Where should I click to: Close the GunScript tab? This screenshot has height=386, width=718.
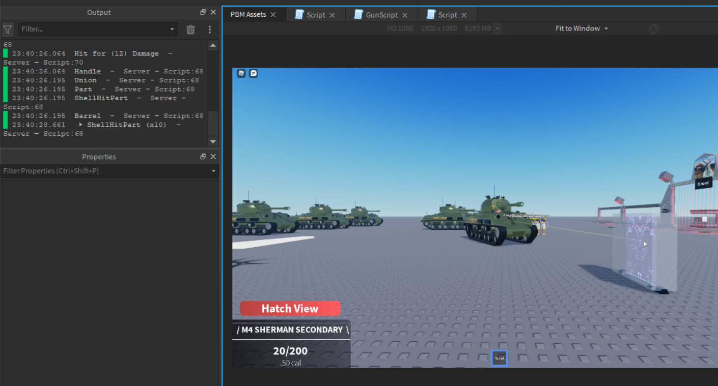click(x=405, y=15)
